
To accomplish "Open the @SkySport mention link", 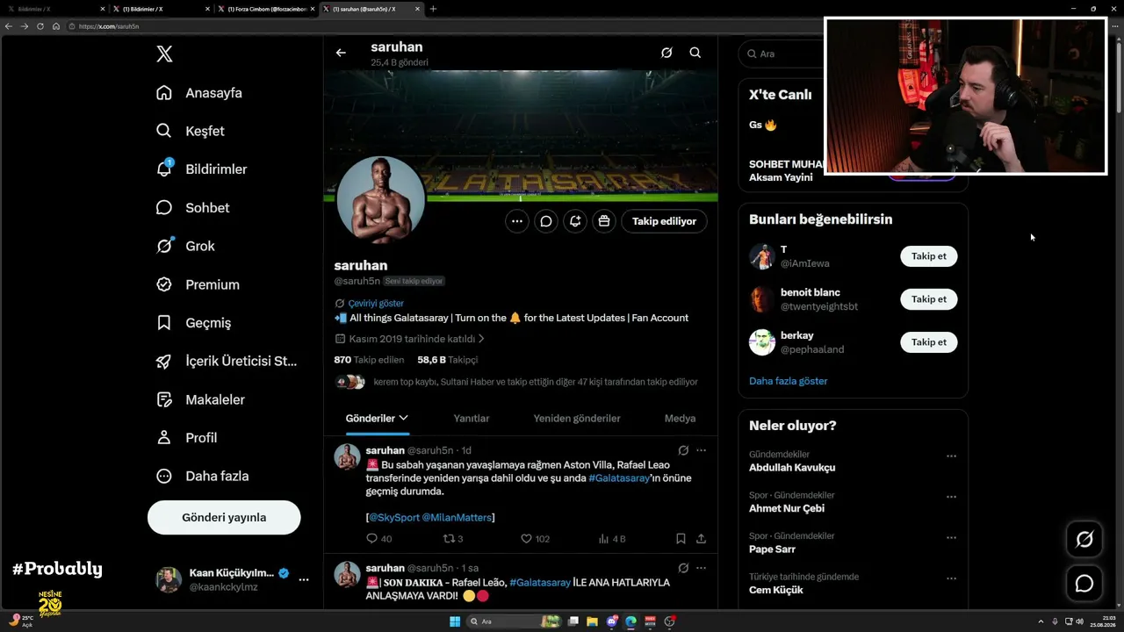I will (394, 518).
